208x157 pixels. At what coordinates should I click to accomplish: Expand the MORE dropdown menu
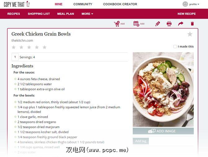(87, 14)
